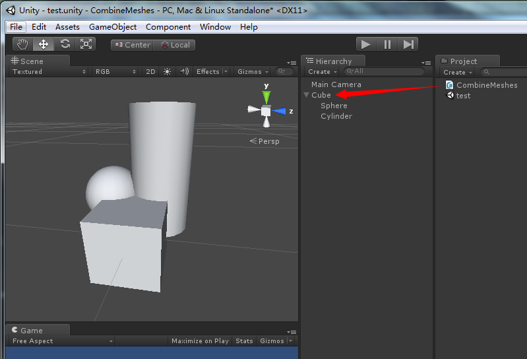Select the Scale tool
527x359 pixels.
pos(86,44)
